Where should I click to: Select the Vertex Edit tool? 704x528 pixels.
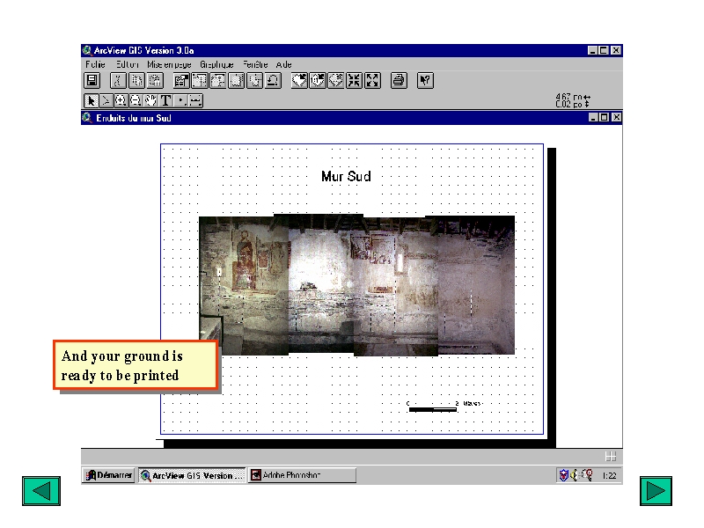[x=106, y=100]
